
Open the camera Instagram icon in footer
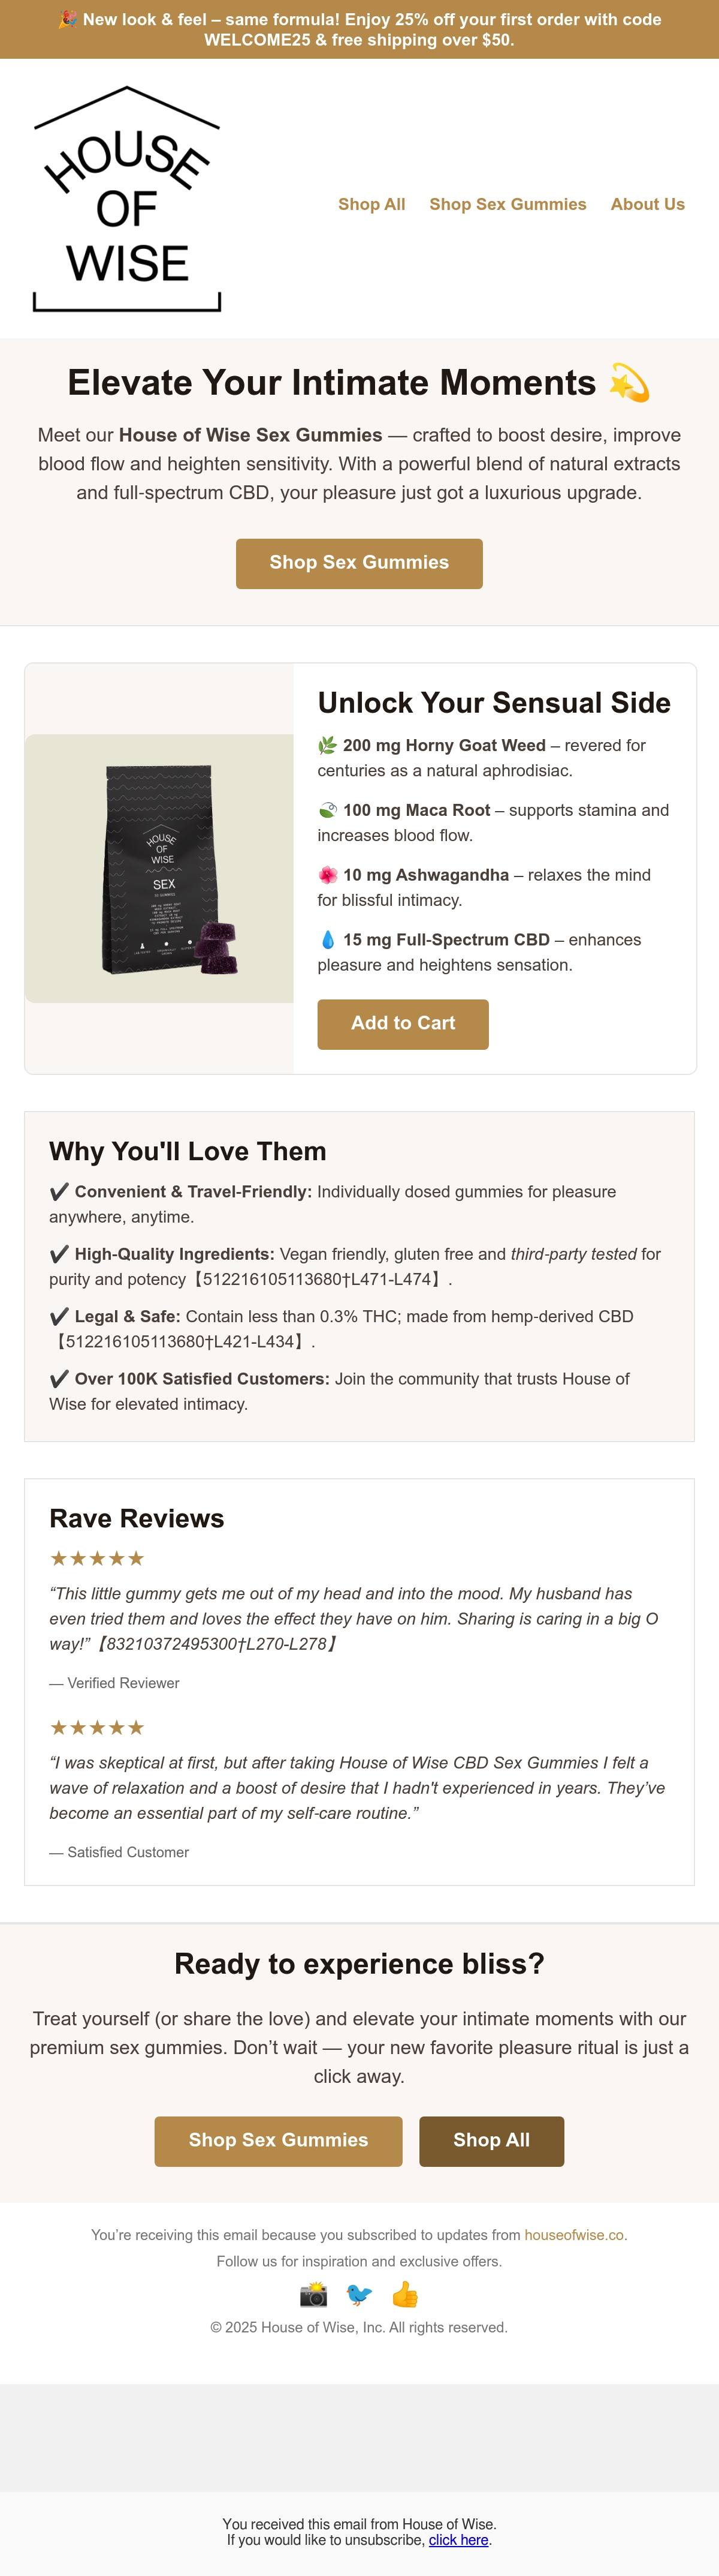tap(313, 2294)
